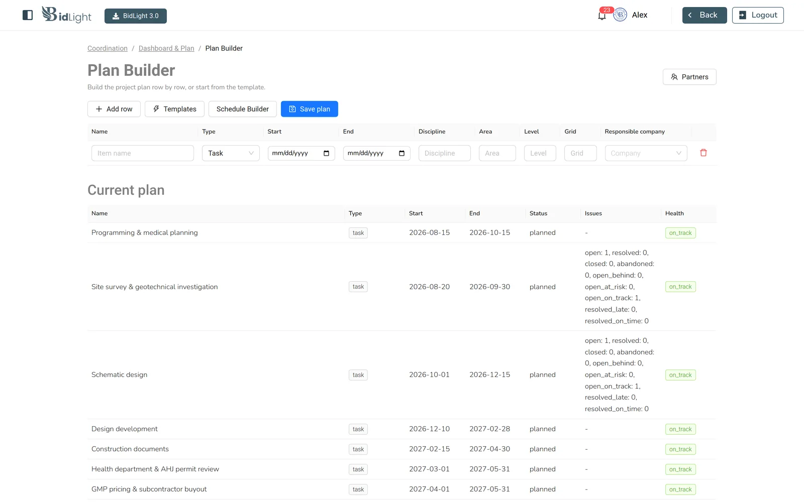Click the BidLight logo
This screenshot has width=804, height=502.
click(x=67, y=15)
